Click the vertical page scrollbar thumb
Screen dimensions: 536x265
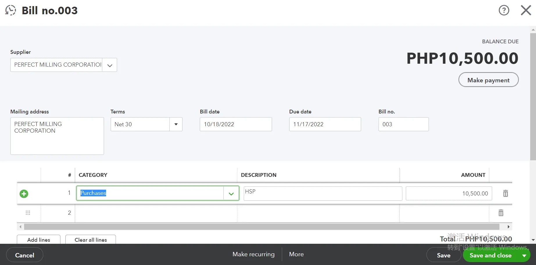tap(533, 96)
